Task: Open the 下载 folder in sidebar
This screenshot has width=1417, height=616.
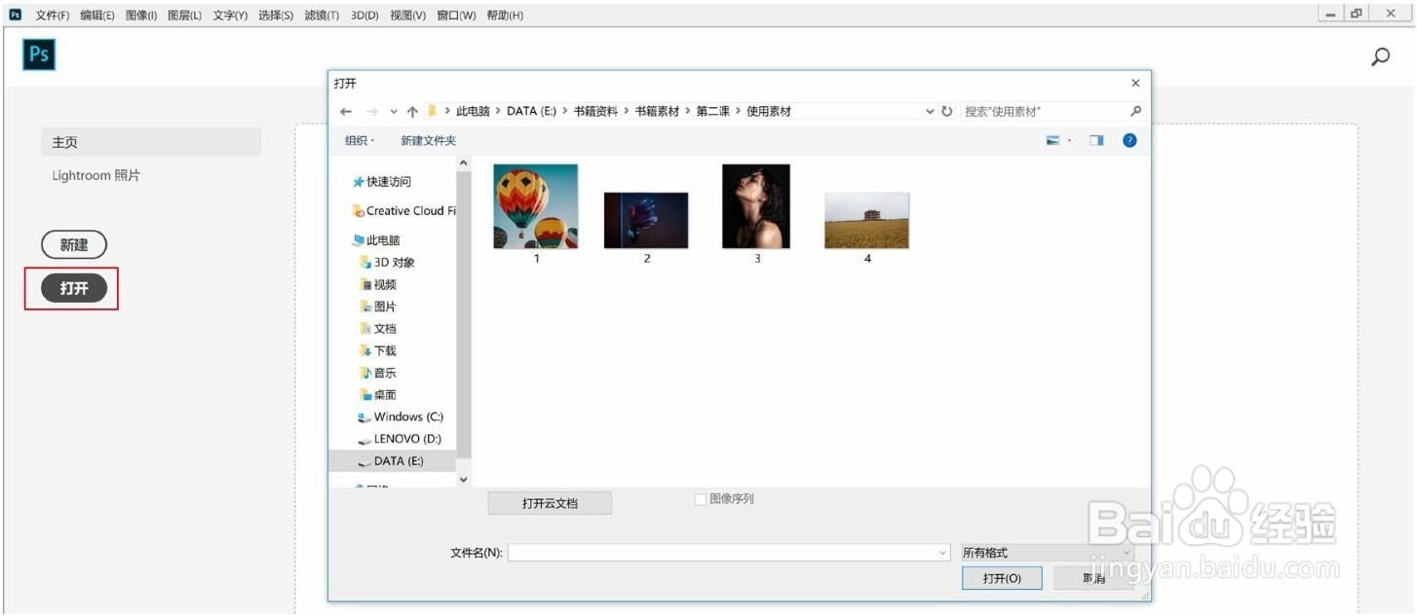Action: point(378,351)
